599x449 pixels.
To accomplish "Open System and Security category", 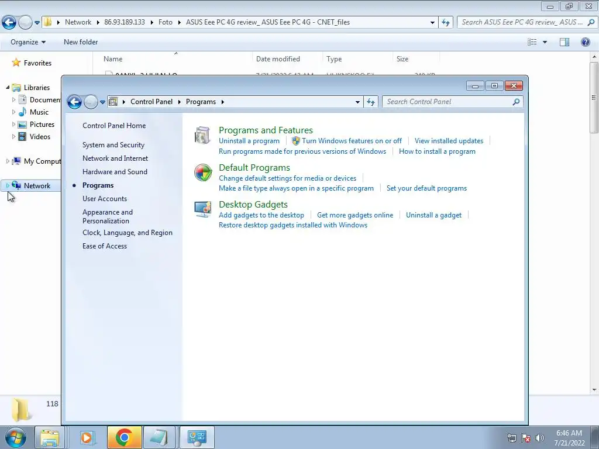I will click(113, 145).
